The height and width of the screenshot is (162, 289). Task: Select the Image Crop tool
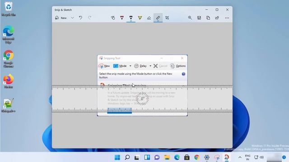167,18
